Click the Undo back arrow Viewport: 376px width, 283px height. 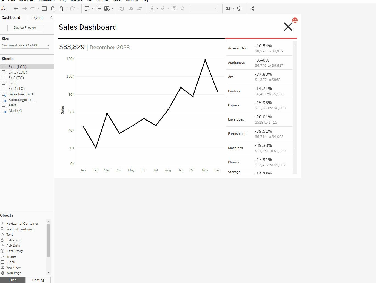tap(16, 8)
